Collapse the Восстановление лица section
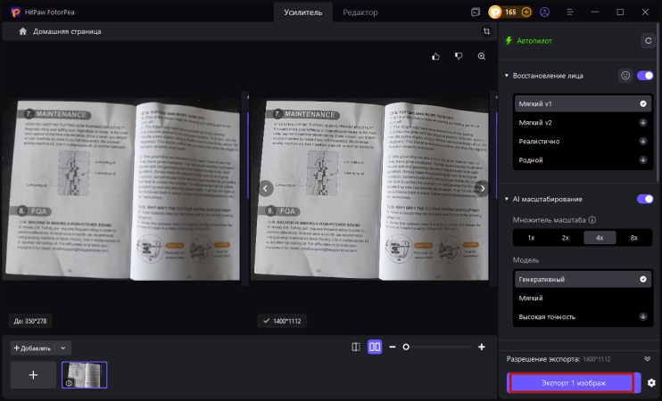 507,76
